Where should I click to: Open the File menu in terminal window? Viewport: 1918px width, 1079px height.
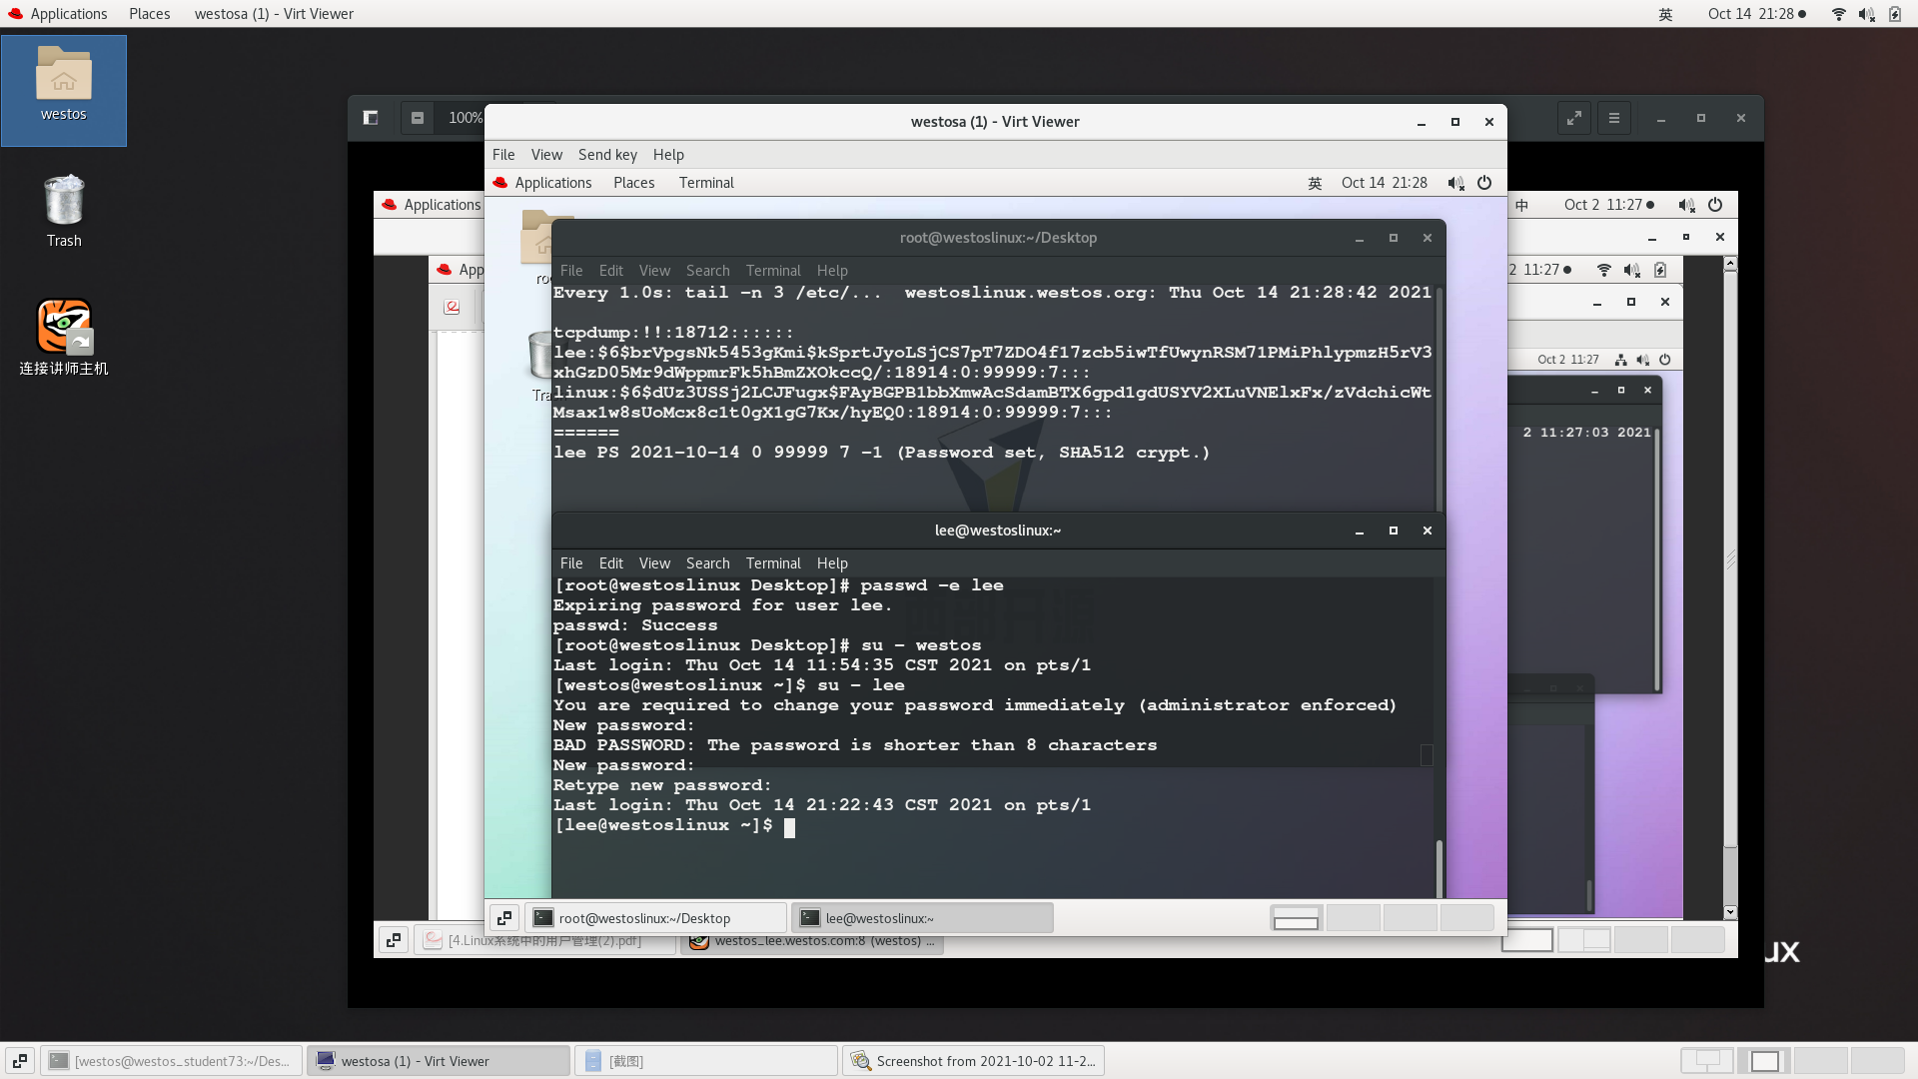pos(570,562)
